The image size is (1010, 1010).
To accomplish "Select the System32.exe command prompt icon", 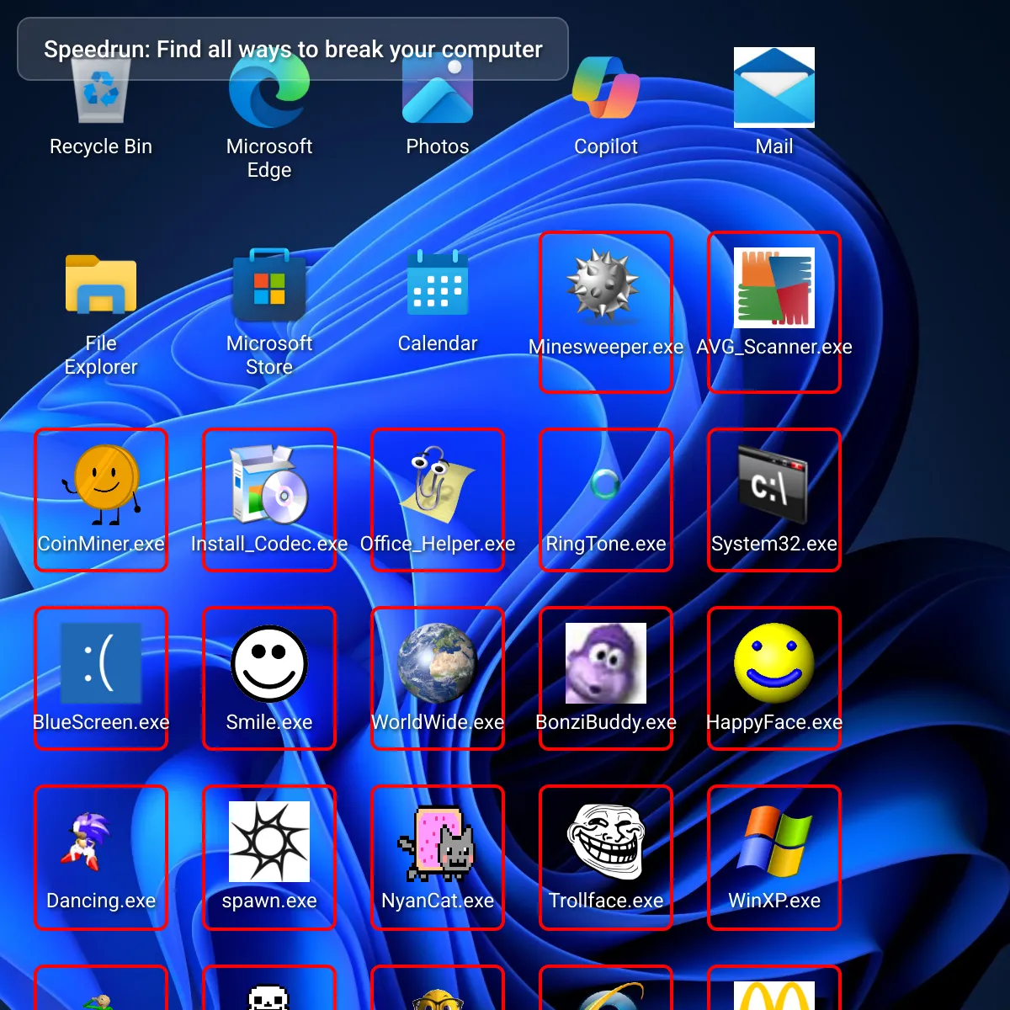I will 773,485.
